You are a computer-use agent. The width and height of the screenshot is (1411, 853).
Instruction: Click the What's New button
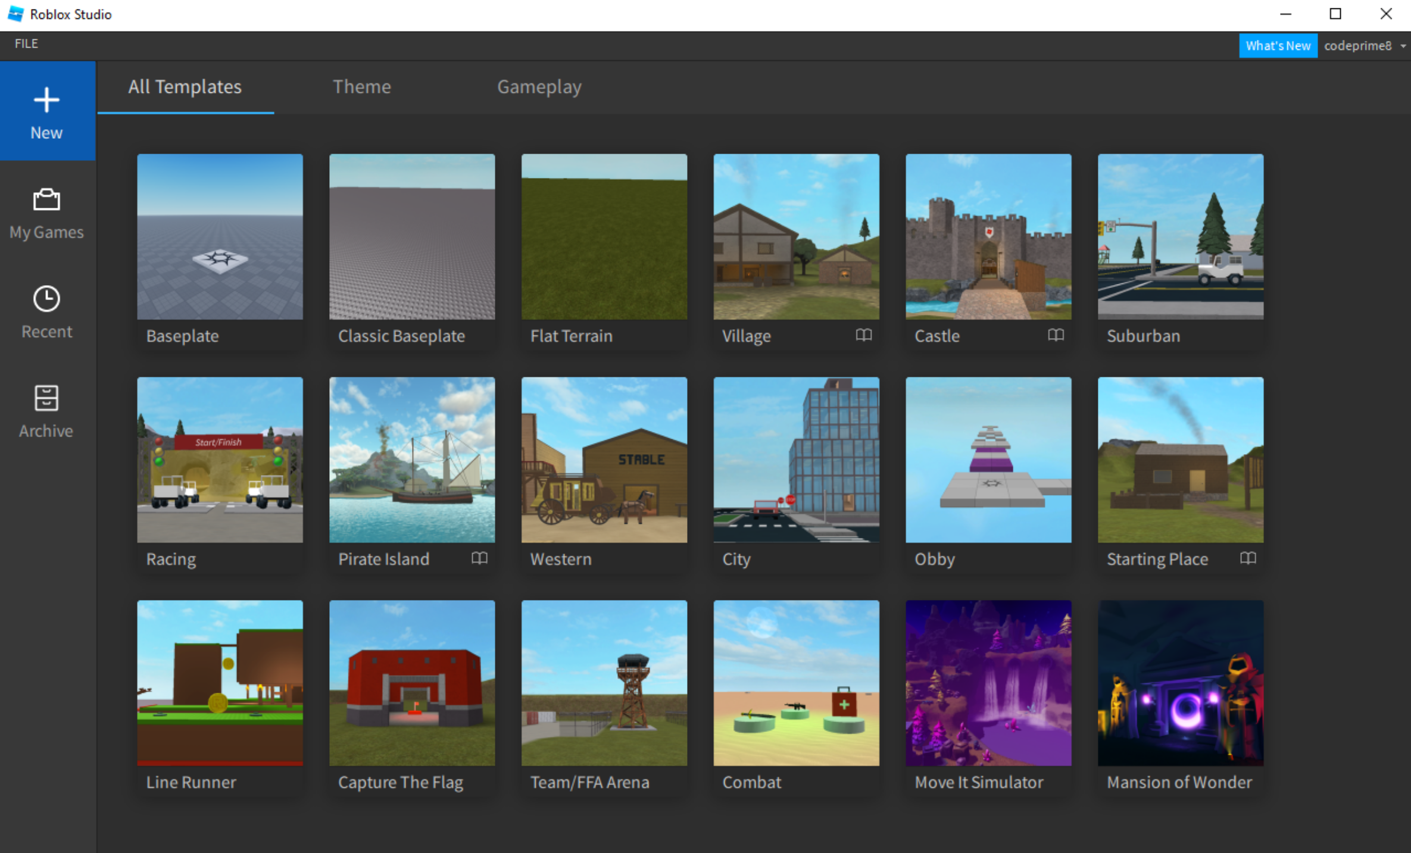1278,46
